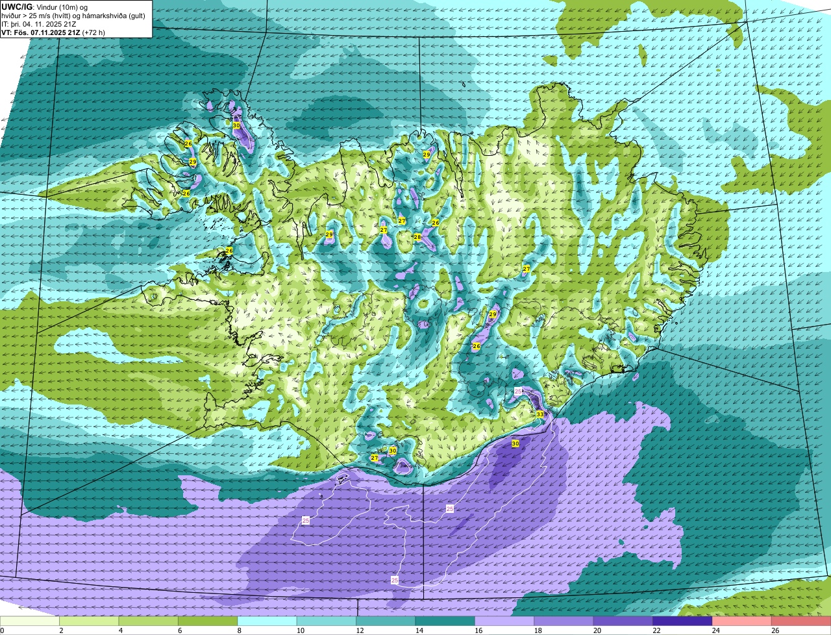This screenshot has height=635, width=831.
Task: Click the legend scale value 24
Action: pos(715,630)
